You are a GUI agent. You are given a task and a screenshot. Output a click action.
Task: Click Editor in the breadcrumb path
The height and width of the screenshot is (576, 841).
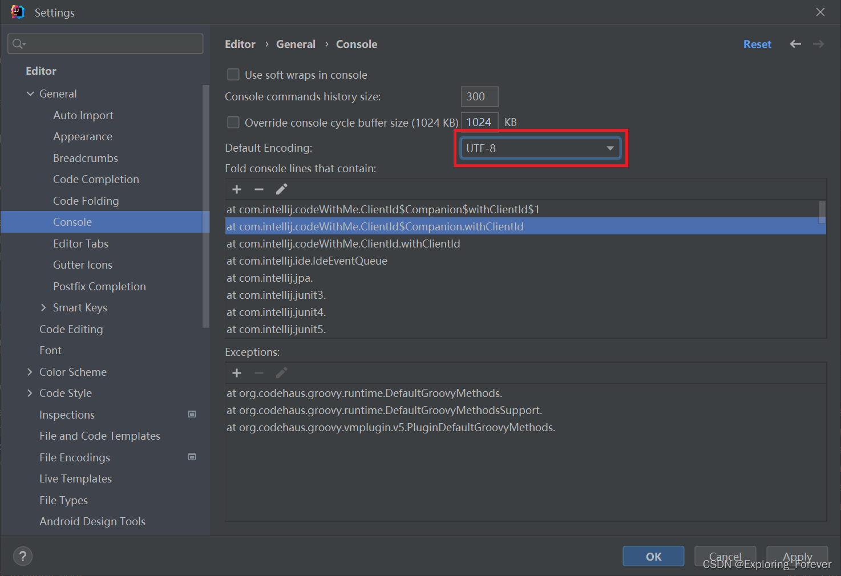click(x=240, y=44)
